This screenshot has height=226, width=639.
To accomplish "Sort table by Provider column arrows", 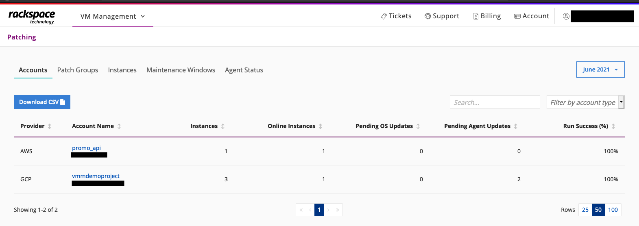I will click(x=50, y=126).
